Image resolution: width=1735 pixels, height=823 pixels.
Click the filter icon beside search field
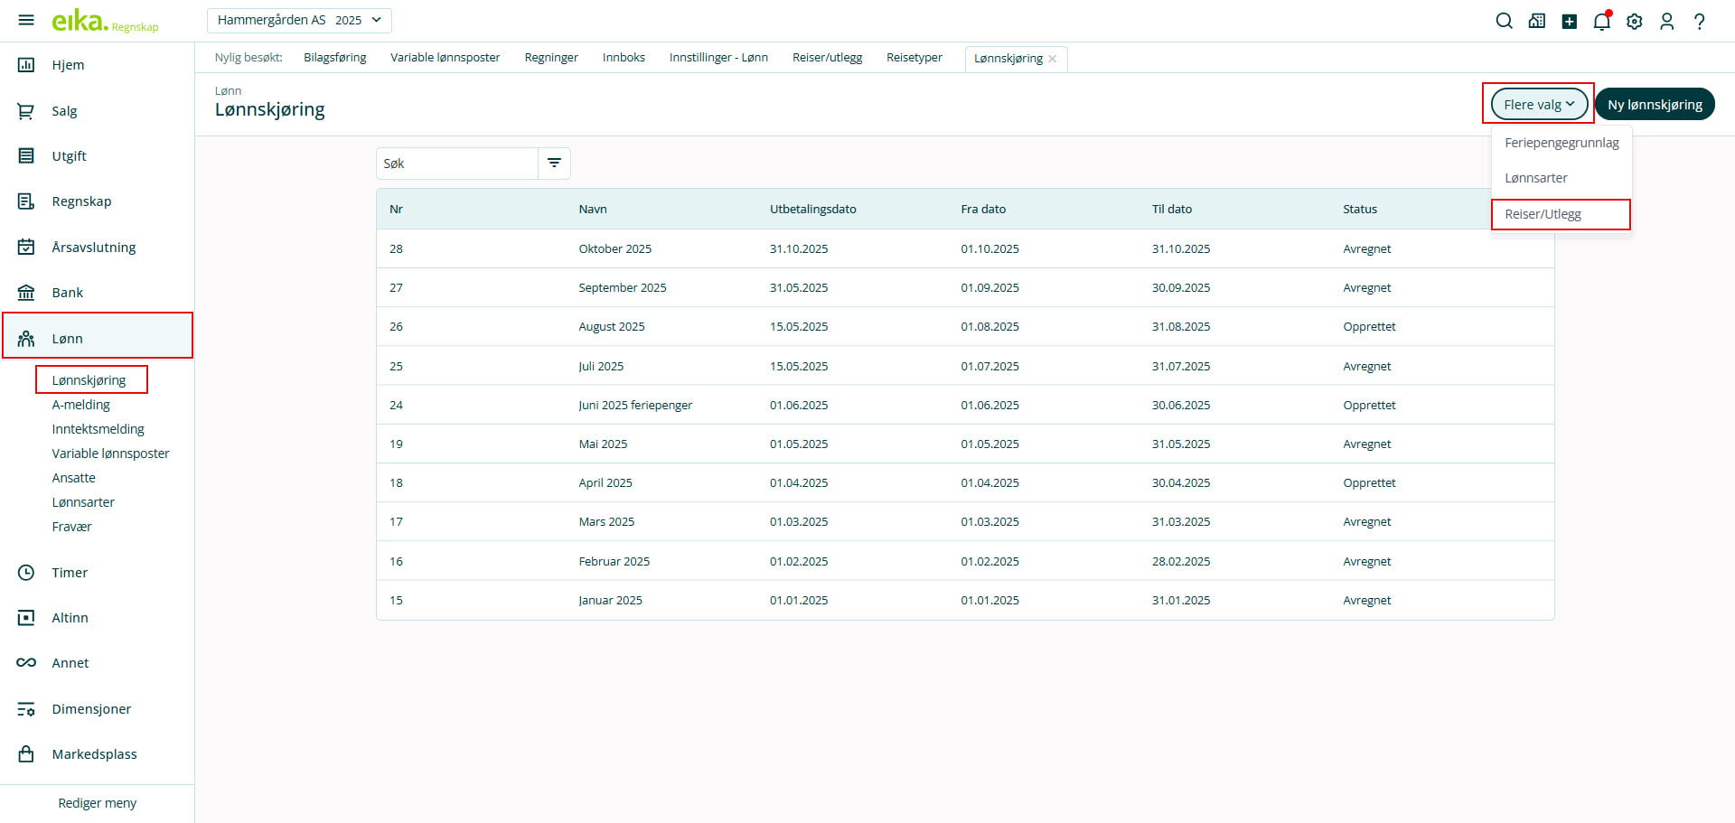pyautogui.click(x=554, y=164)
